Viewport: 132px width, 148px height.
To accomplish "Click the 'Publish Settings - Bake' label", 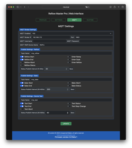I will click(x=29, y=75).
